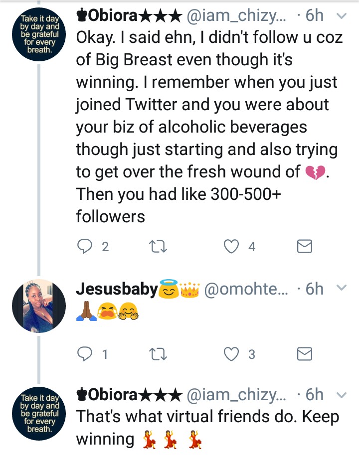Open the 6h timestamp on Jesusbaby's tweet
This screenshot has height=469, width=359.
coord(314,289)
